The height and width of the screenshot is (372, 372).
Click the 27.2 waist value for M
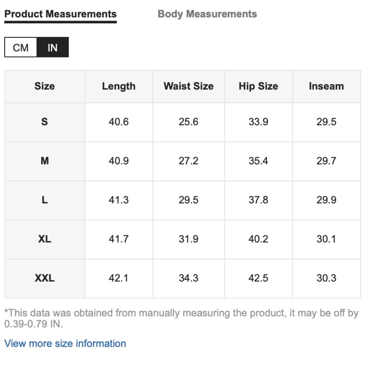(188, 161)
